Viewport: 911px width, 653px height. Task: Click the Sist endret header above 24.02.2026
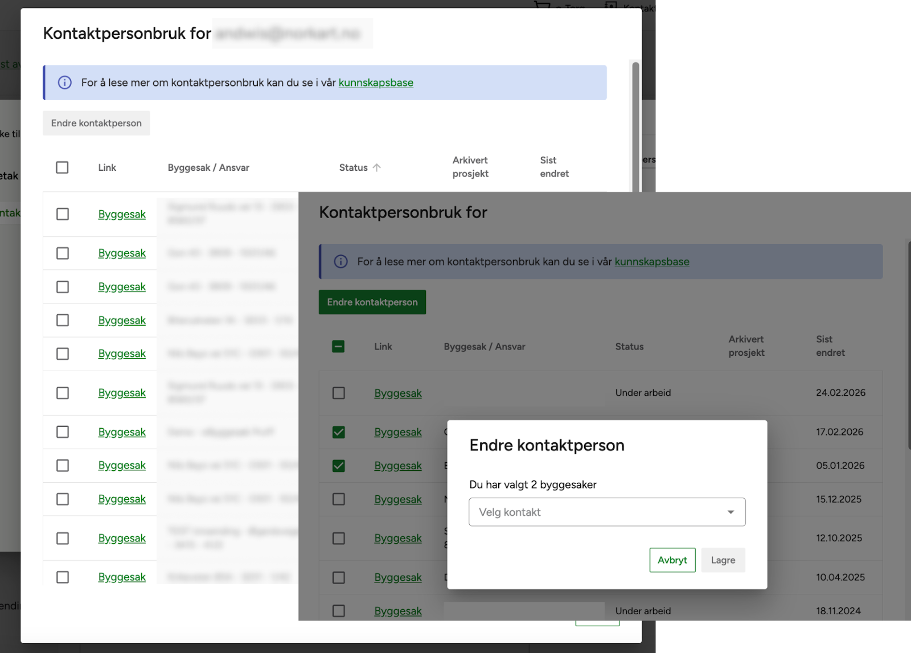point(830,346)
